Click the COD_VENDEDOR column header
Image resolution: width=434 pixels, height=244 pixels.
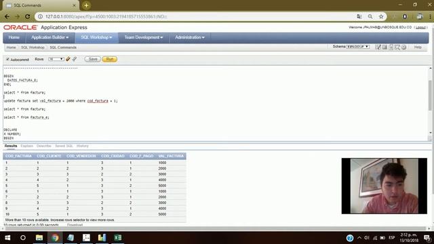[x=81, y=157]
